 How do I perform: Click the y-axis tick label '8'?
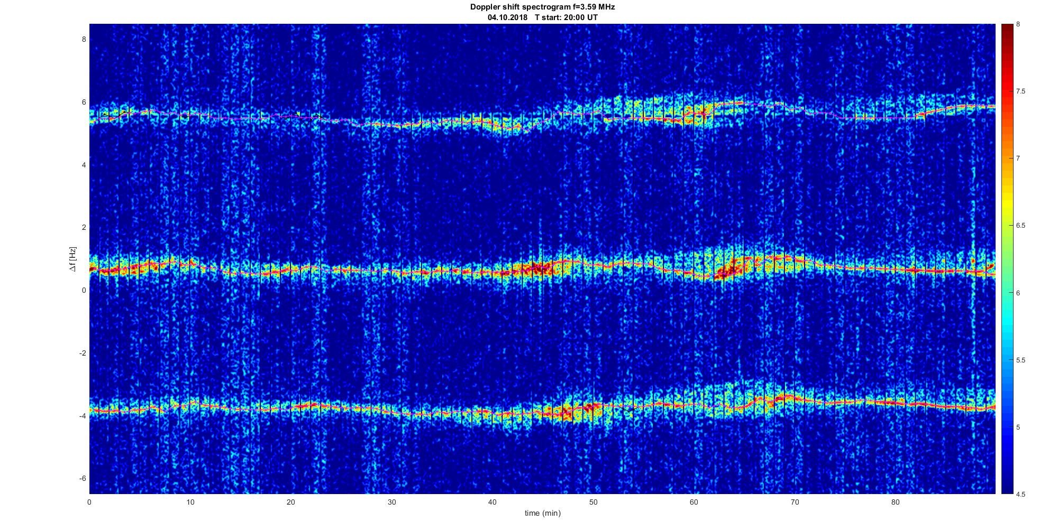pyautogui.click(x=84, y=40)
